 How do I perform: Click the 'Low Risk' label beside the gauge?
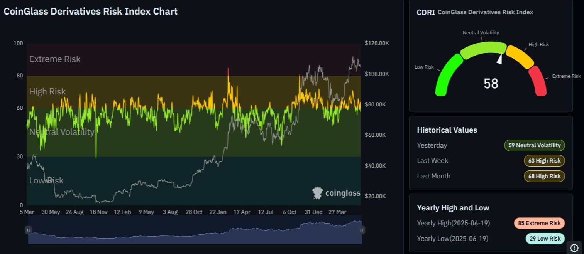(424, 67)
